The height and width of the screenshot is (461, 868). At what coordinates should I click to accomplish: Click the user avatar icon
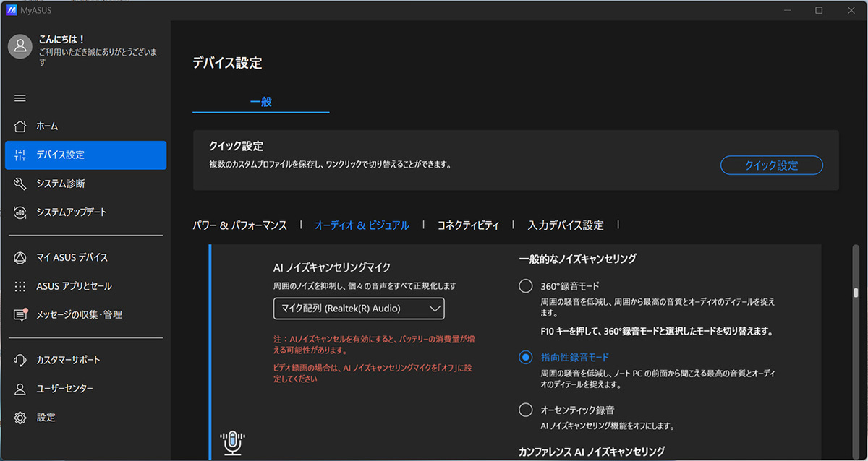tap(20, 46)
